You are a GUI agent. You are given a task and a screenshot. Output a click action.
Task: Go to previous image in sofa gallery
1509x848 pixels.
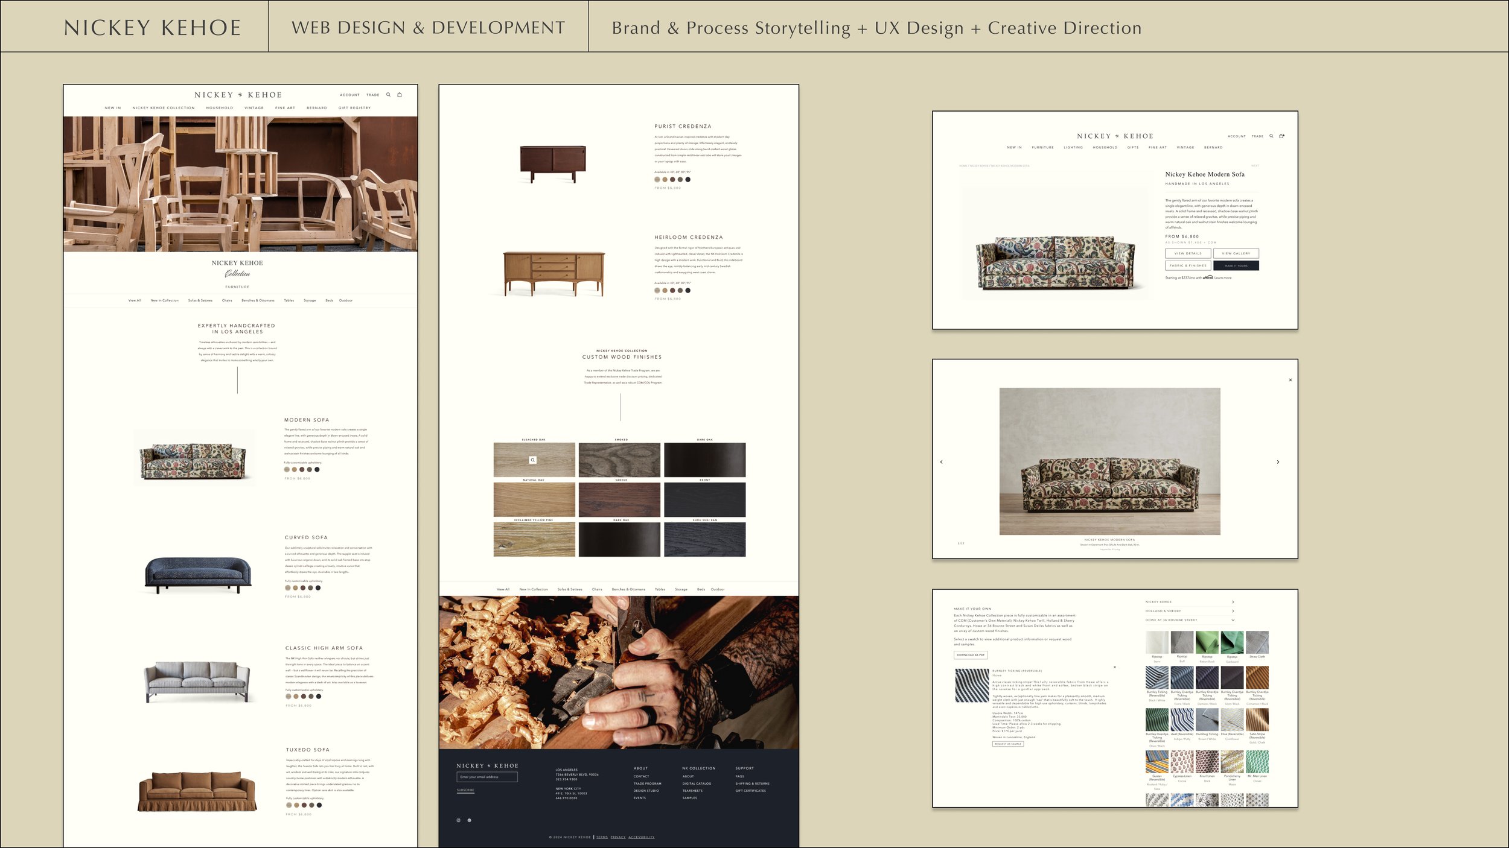point(942,462)
